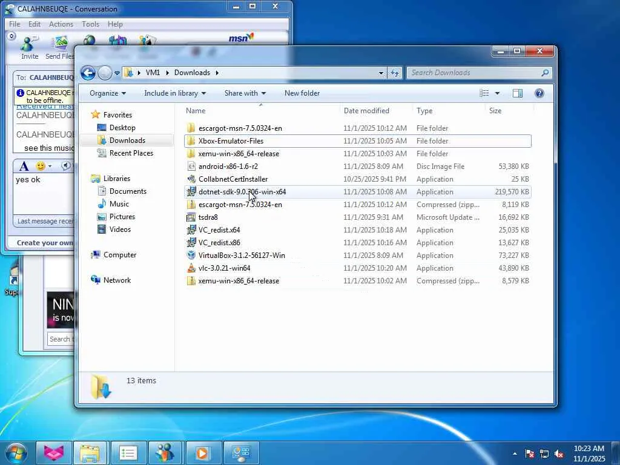The width and height of the screenshot is (620, 465).
Task: Select Recent Places in navigation pane
Action: click(x=131, y=153)
